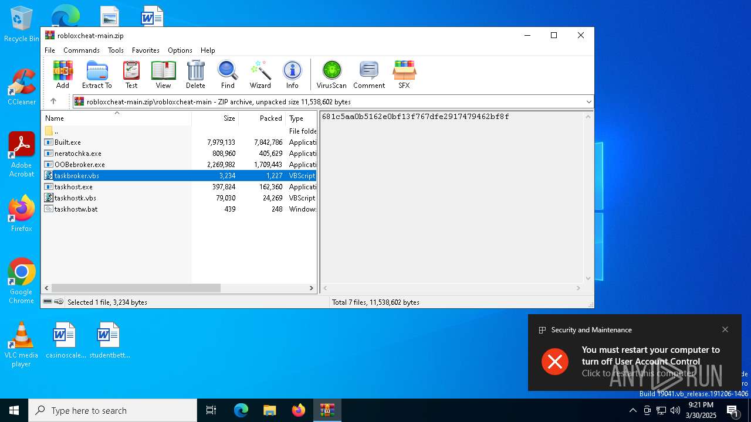Start VirusScan on archive
Viewport: 751px width, 422px height.
pyautogui.click(x=331, y=74)
